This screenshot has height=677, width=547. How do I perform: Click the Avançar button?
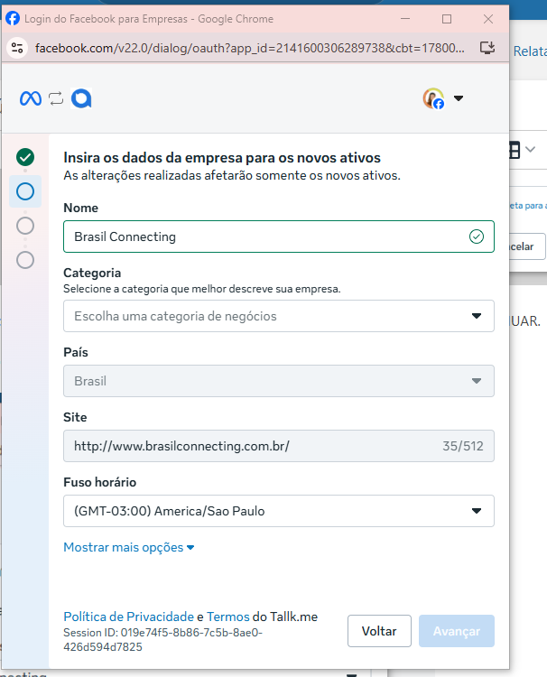pyautogui.click(x=457, y=631)
